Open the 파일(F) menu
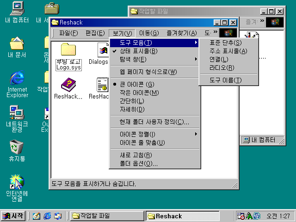The height and width of the screenshot is (222, 296). tap(68, 33)
